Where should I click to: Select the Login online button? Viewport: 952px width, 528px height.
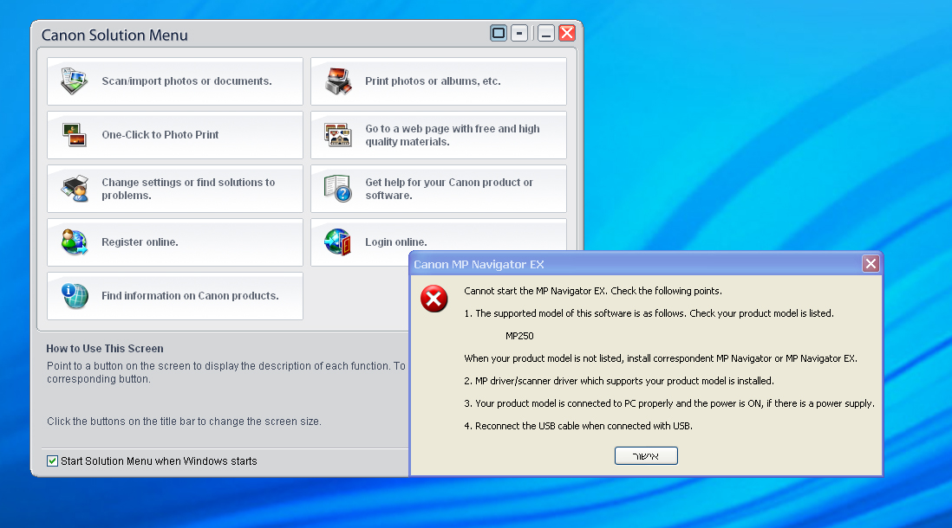tap(439, 241)
